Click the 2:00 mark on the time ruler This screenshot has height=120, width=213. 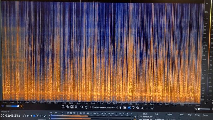tap(93, 103)
